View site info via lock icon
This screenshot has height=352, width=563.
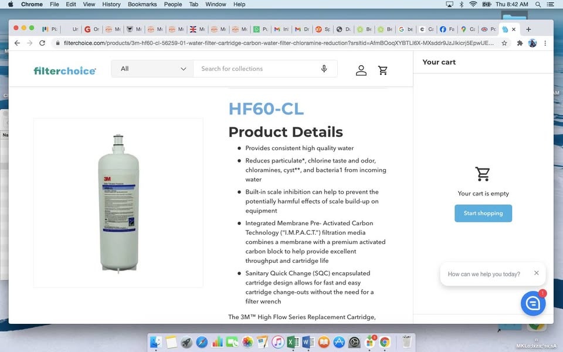click(57, 43)
